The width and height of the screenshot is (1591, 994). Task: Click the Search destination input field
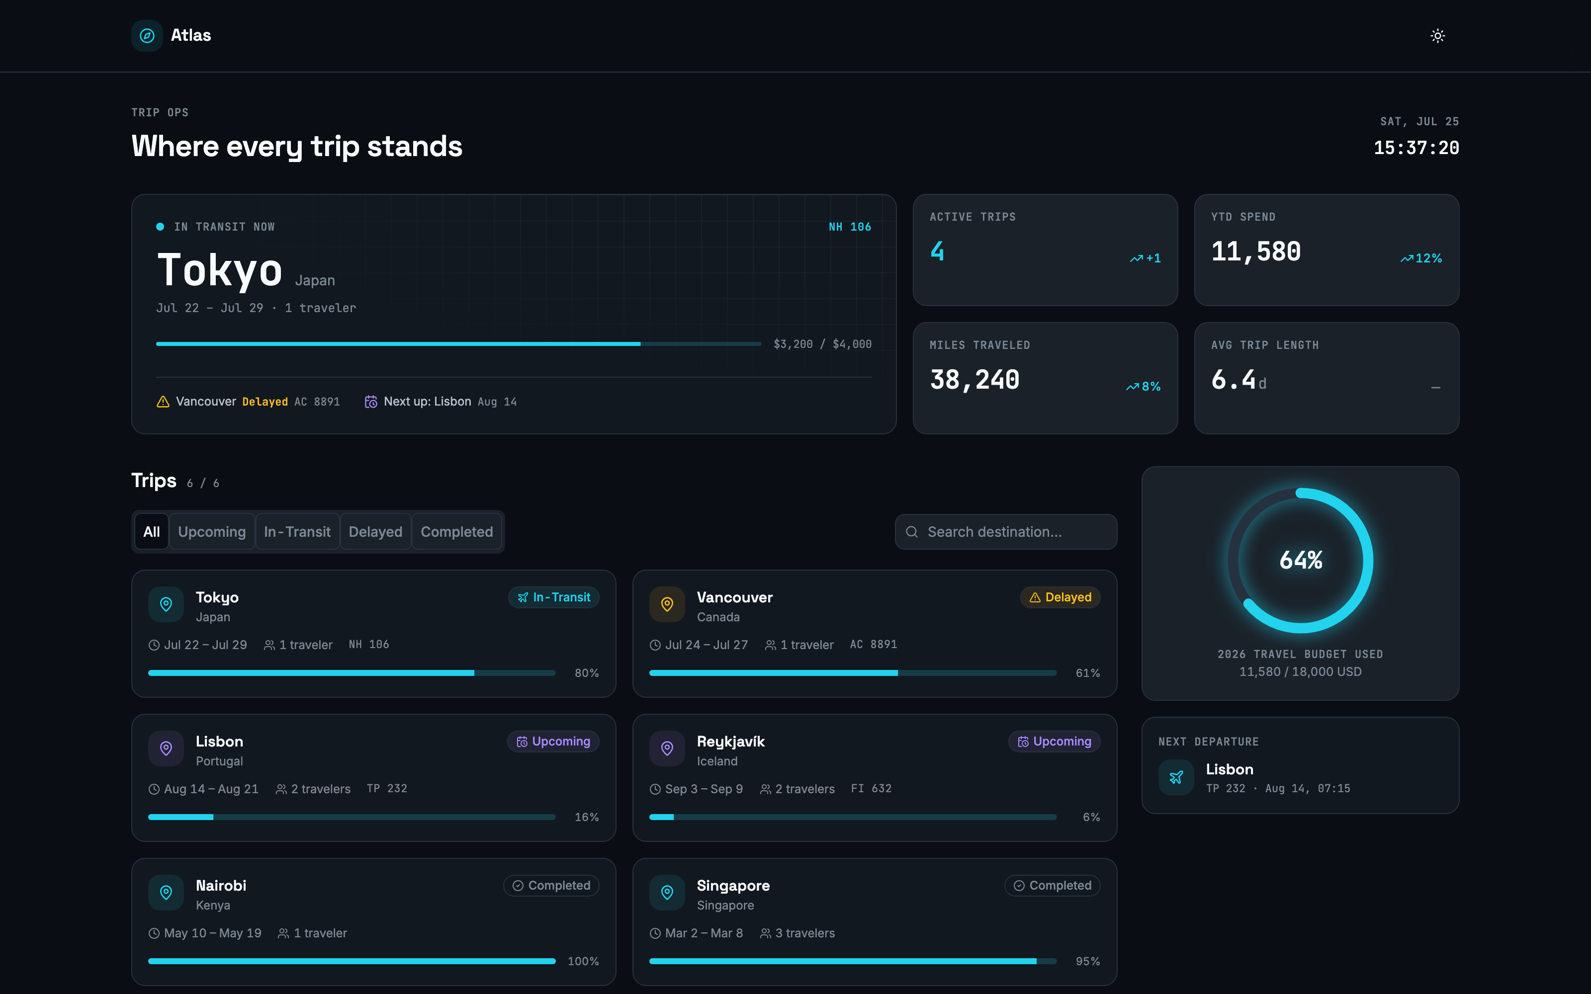[x=1006, y=532]
